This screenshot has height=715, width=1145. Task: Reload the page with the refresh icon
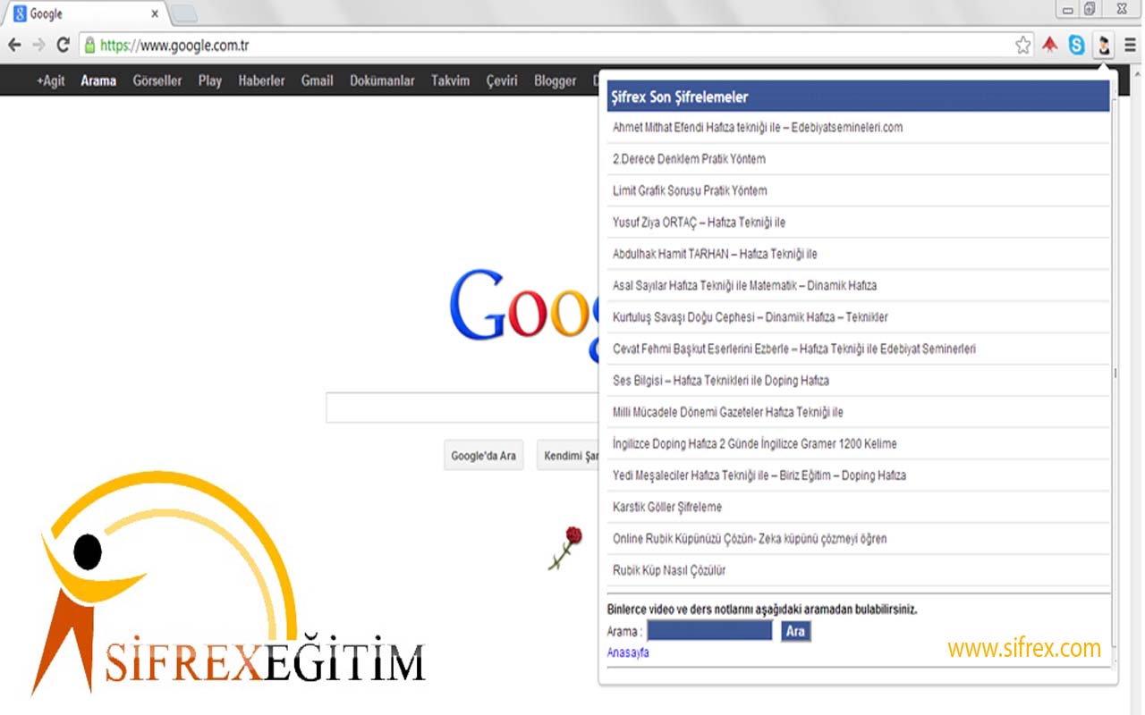click(x=63, y=46)
